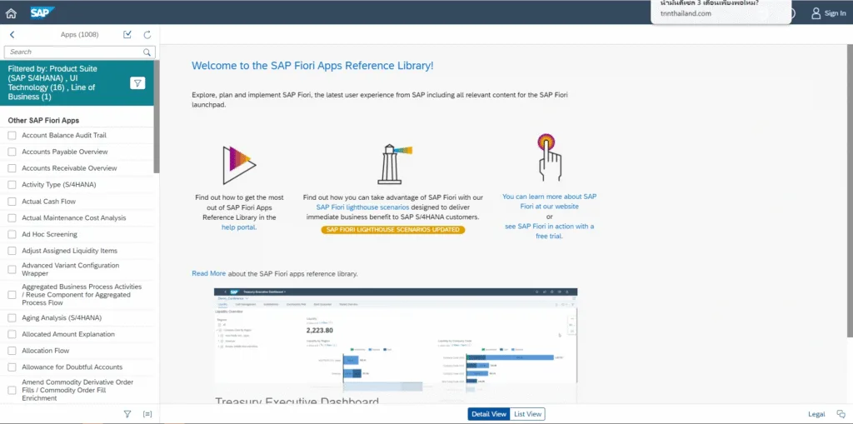Open the feedback chat icon
Image resolution: width=853 pixels, height=424 pixels.
coord(841,414)
